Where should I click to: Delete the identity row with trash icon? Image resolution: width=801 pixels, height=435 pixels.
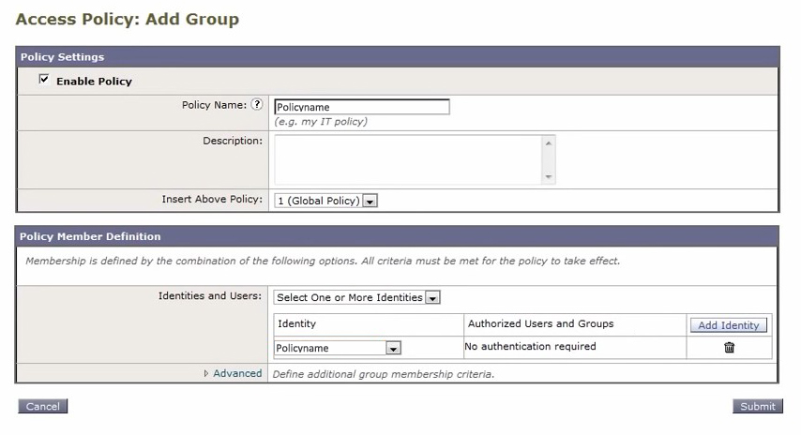[x=729, y=347]
